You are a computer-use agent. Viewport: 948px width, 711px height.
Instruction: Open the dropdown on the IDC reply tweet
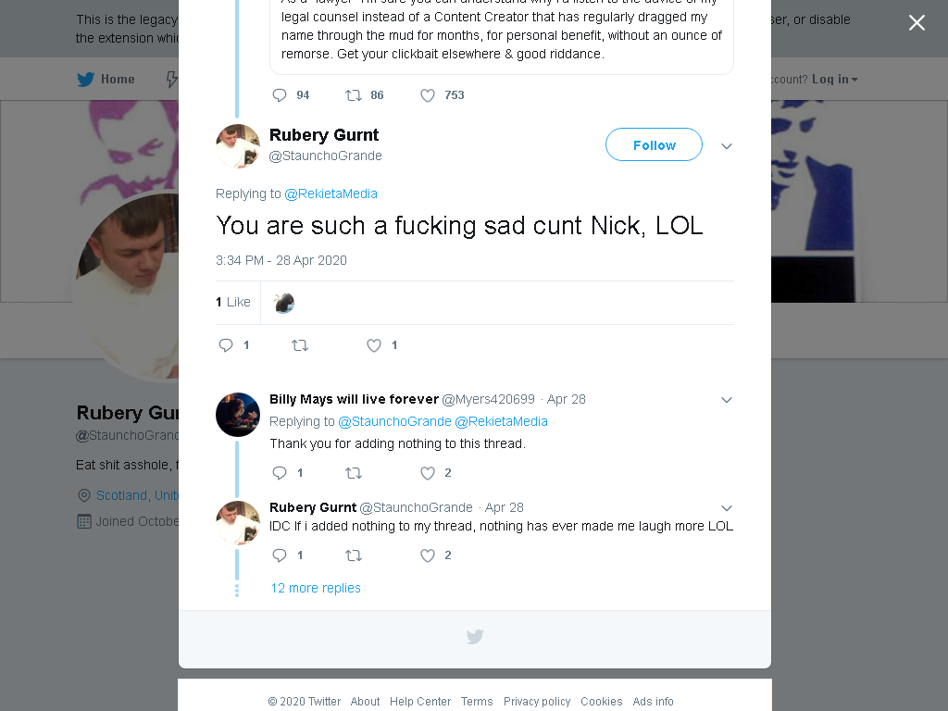click(x=727, y=508)
